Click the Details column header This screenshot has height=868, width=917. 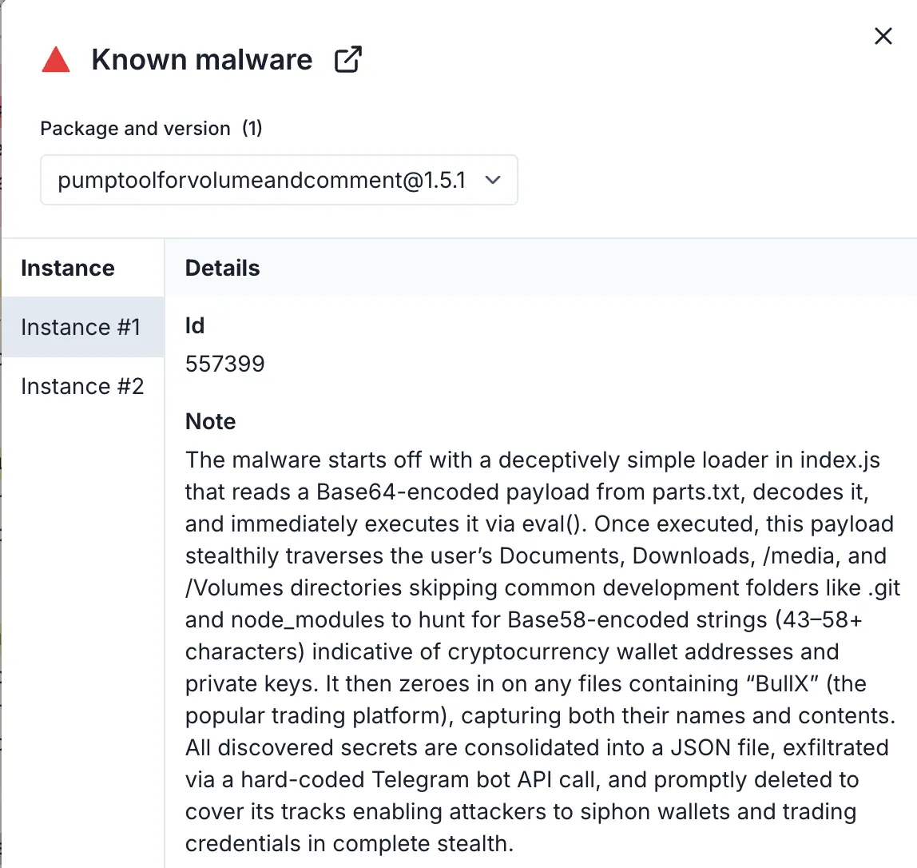point(222,268)
